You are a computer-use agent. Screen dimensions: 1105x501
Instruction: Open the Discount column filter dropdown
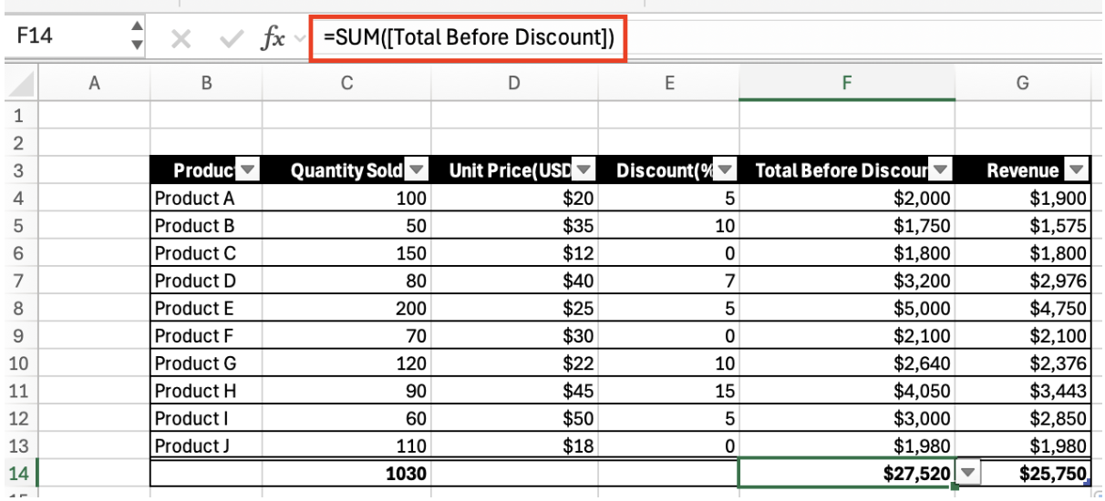coord(725,170)
